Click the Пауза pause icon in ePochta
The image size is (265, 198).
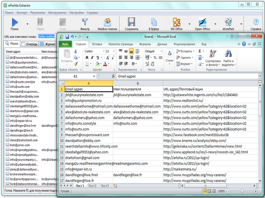(x=40, y=22)
